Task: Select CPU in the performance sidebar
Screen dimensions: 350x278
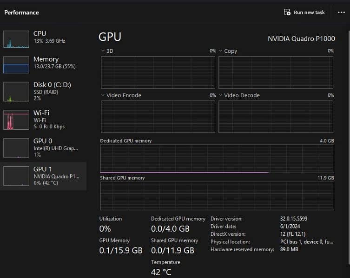Action: pyautogui.click(x=40, y=34)
